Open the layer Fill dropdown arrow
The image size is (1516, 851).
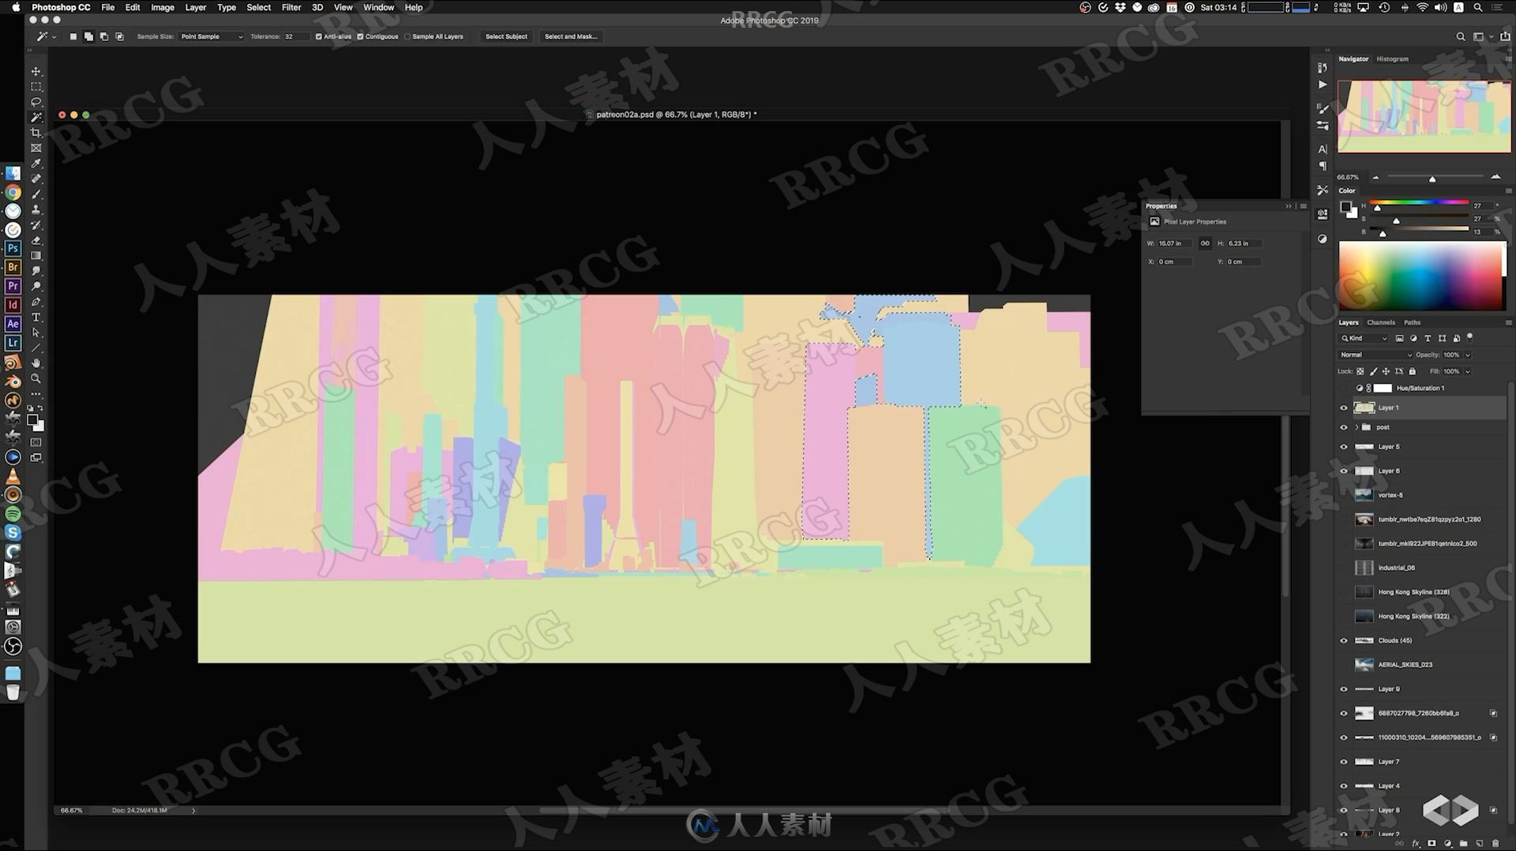click(1468, 371)
